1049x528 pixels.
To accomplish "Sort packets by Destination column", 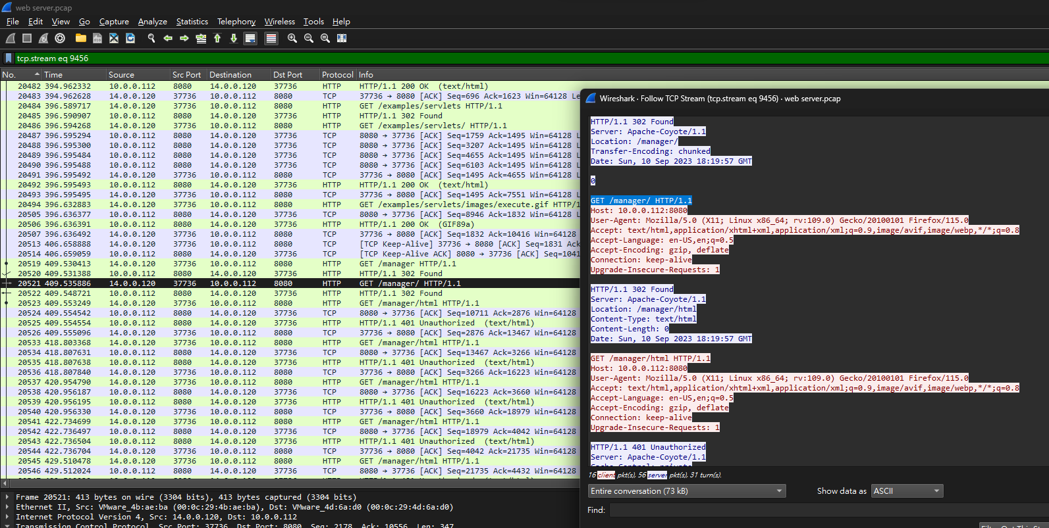I will tap(239, 75).
